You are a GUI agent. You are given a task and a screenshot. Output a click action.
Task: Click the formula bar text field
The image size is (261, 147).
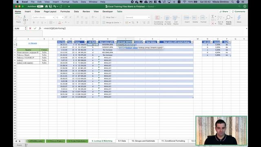[x=144, y=29]
